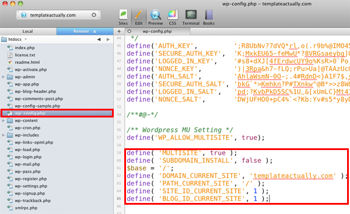The width and height of the screenshot is (350, 214).
Task: Click the templateactually.com site field
Action: [x=58, y=15]
